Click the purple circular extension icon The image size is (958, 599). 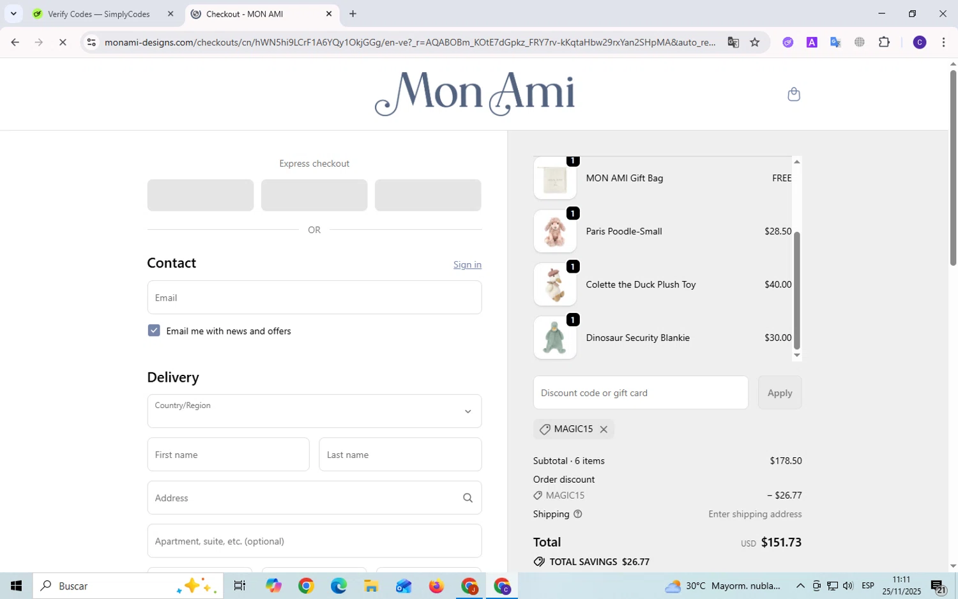coord(788,42)
